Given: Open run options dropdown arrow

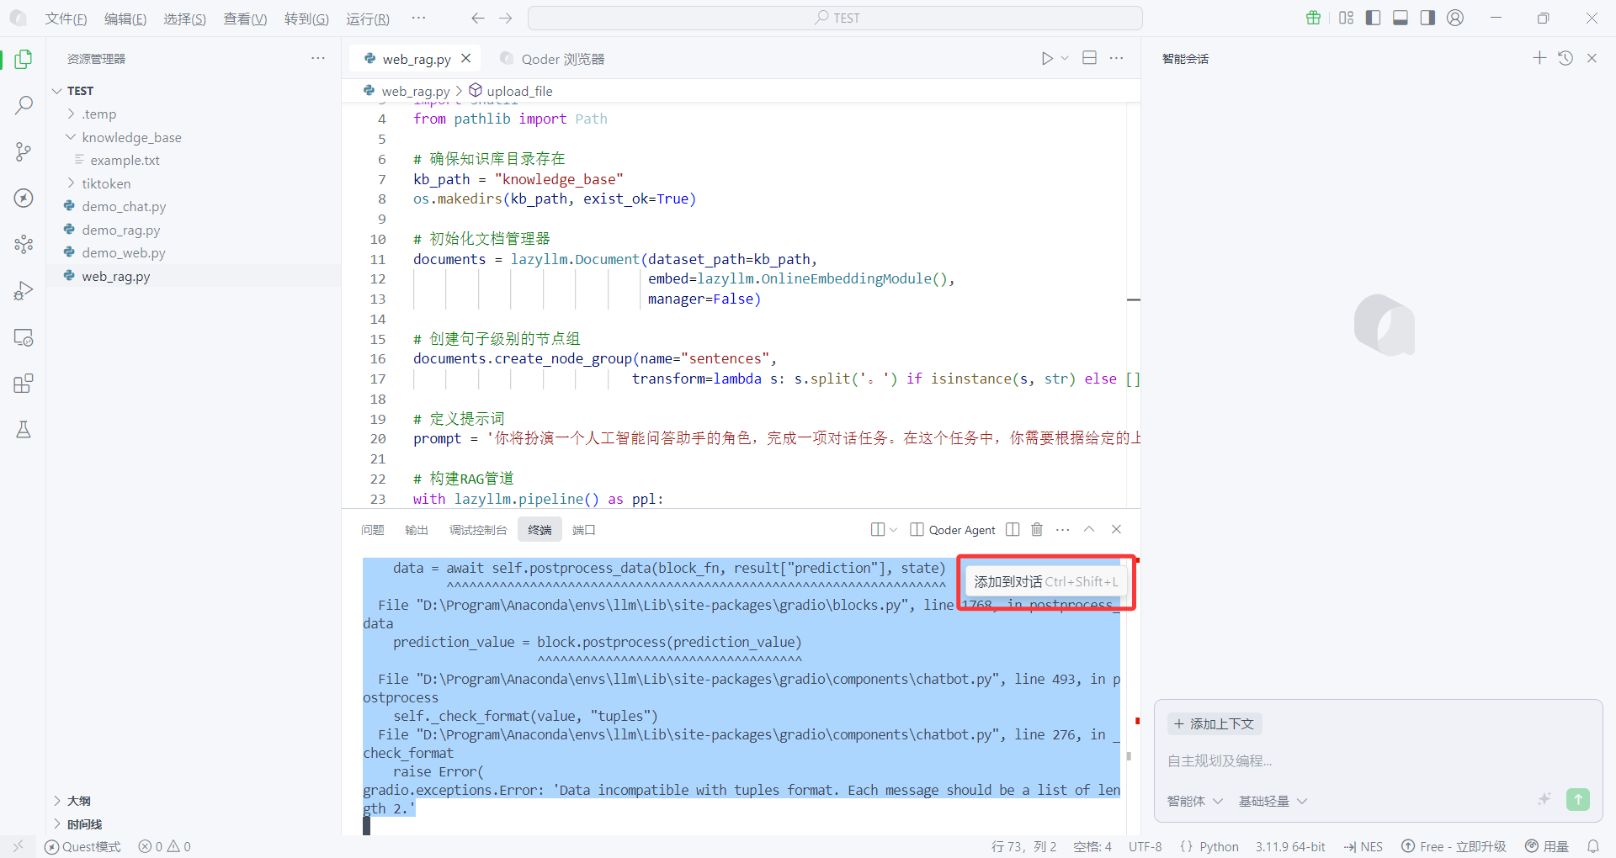Looking at the screenshot, I should (1065, 58).
